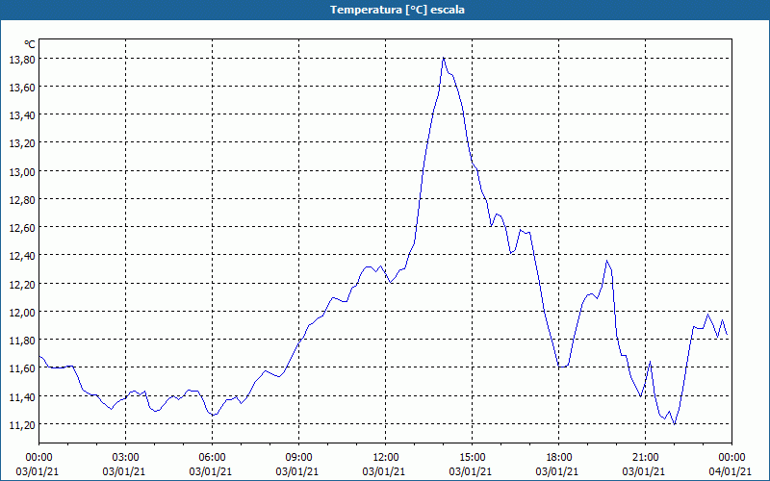The width and height of the screenshot is (770, 481).
Task: Click the 11,60 y-axis label
Action: pos(21,367)
